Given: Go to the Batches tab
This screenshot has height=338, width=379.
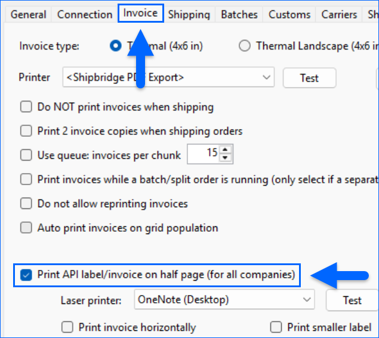Looking at the screenshot, I should point(239,14).
